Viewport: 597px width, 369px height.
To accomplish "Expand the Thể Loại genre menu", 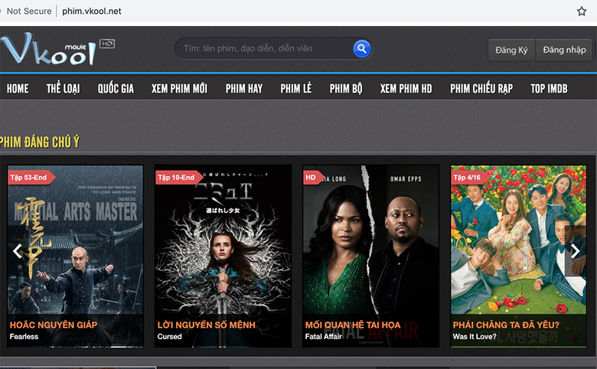I will pyautogui.click(x=63, y=89).
